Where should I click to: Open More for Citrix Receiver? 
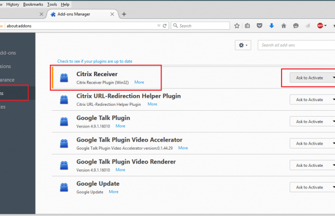point(139,82)
